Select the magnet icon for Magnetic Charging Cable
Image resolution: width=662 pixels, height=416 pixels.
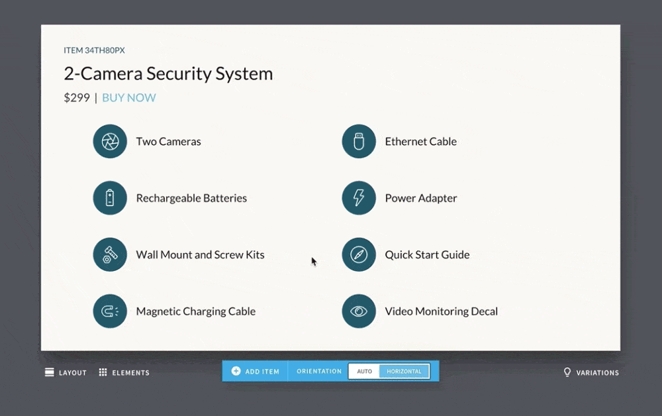pyautogui.click(x=110, y=311)
